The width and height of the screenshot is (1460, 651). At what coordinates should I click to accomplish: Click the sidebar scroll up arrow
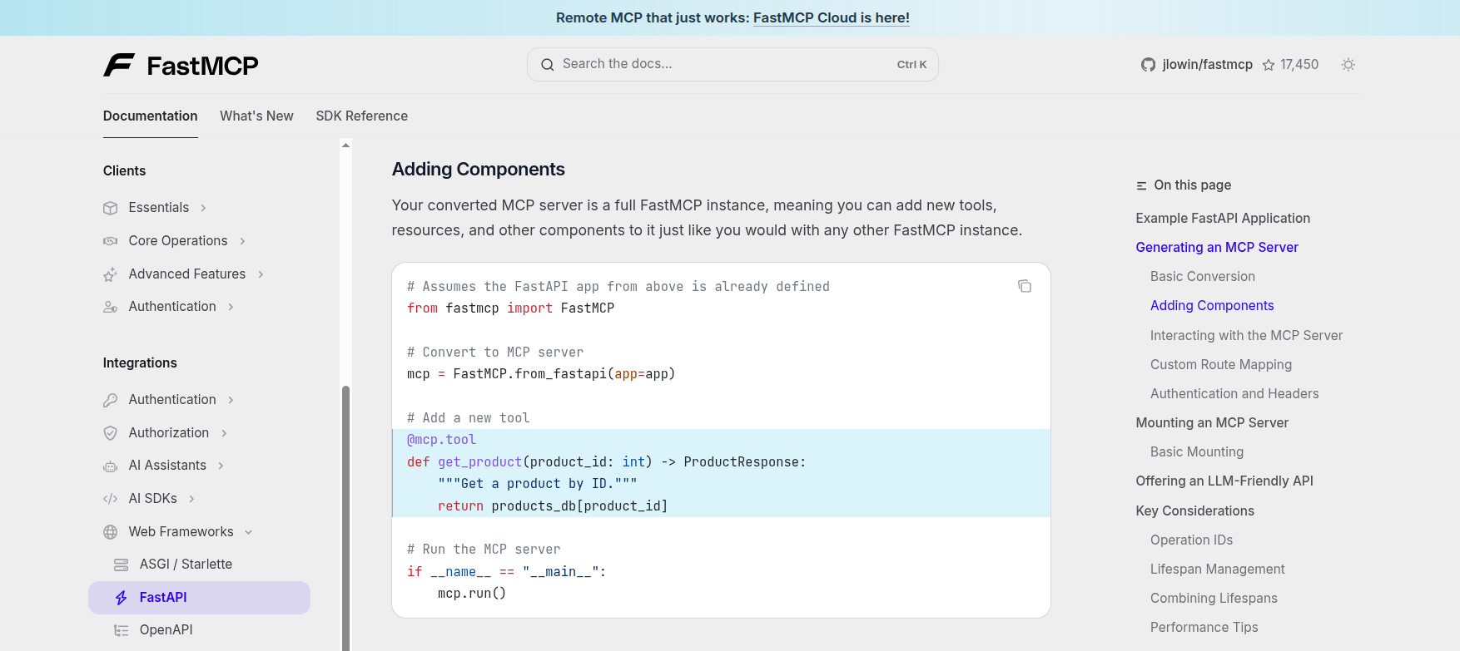(345, 145)
